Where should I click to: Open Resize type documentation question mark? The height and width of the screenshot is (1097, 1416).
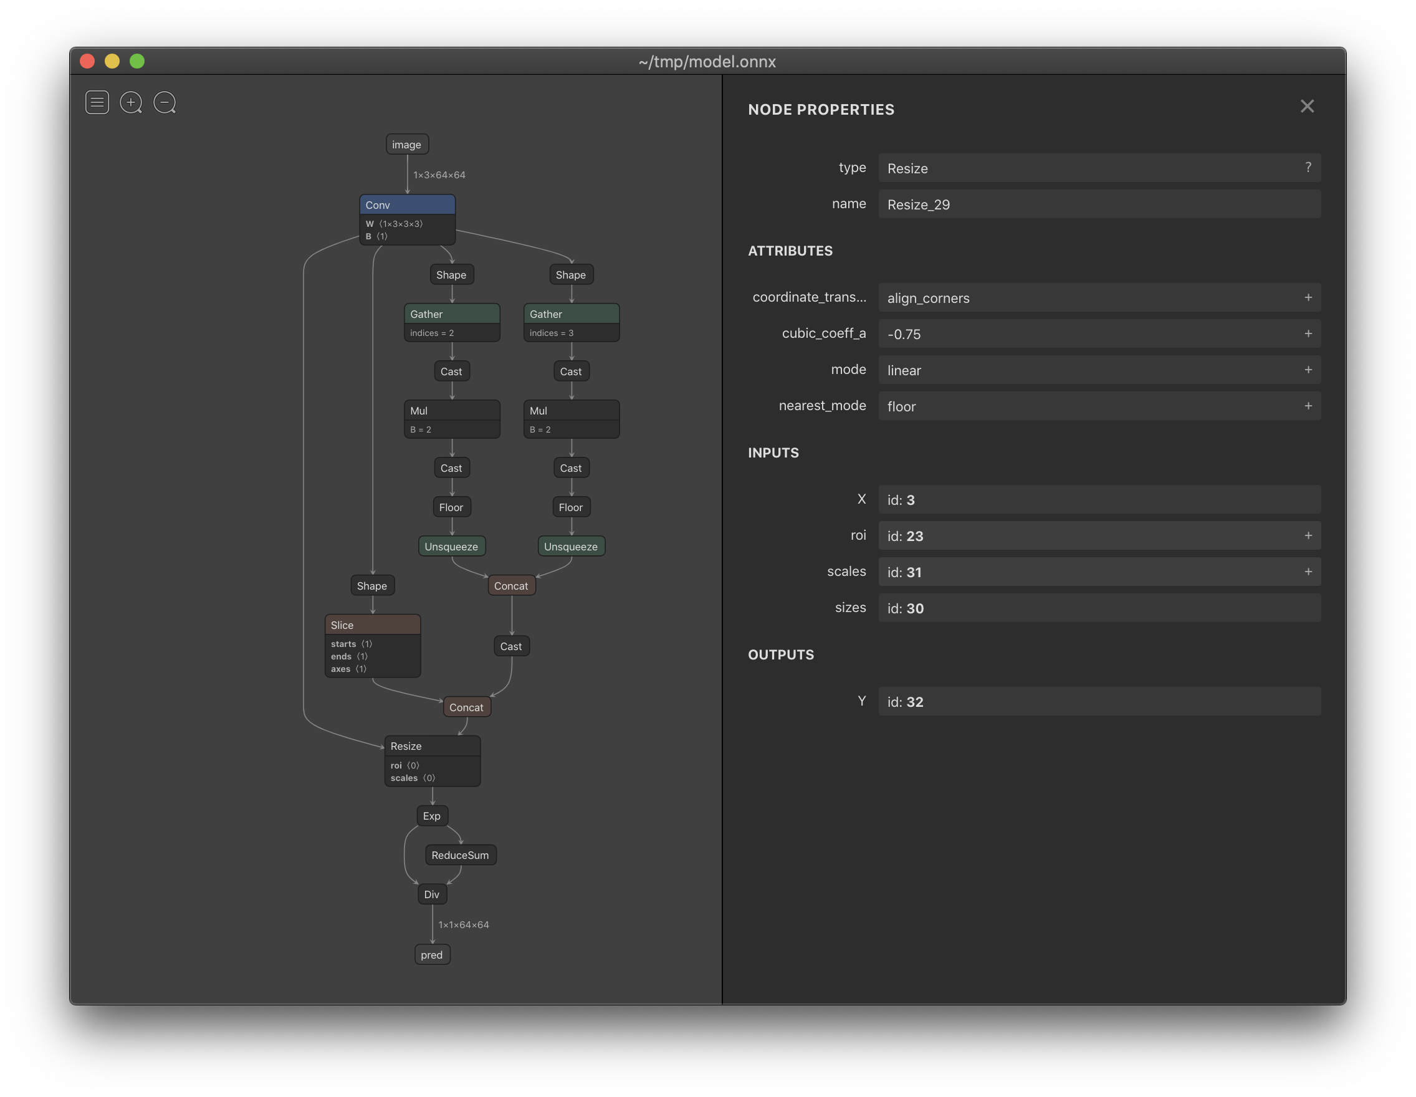pos(1308,167)
